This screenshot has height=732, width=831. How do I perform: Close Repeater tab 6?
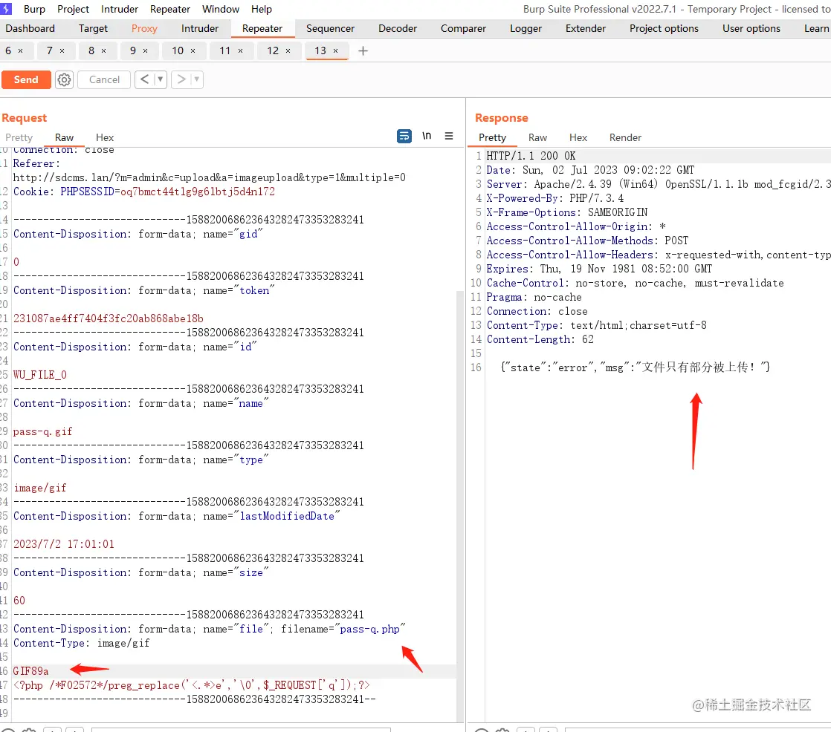point(21,50)
